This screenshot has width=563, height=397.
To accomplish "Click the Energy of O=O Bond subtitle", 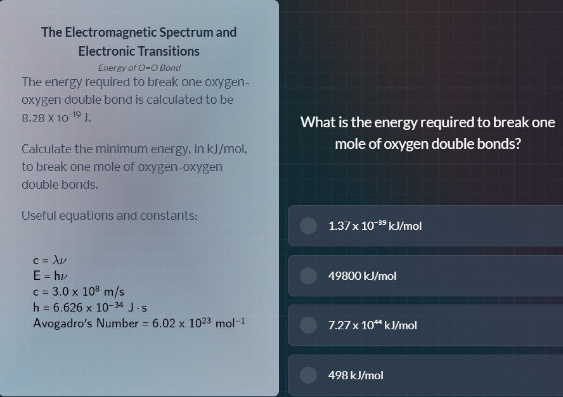I will pos(139,68).
